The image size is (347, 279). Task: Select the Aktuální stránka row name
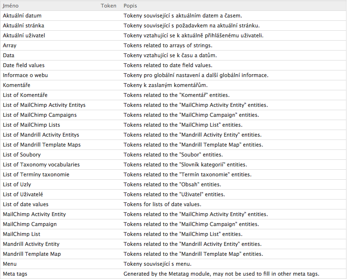24,26
